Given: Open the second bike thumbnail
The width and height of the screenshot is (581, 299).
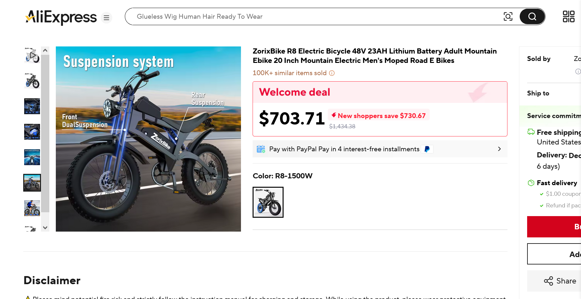Looking at the screenshot, I should click(x=32, y=81).
